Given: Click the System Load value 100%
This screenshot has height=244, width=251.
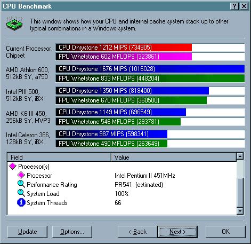Looking at the screenshot, I should (122, 194).
